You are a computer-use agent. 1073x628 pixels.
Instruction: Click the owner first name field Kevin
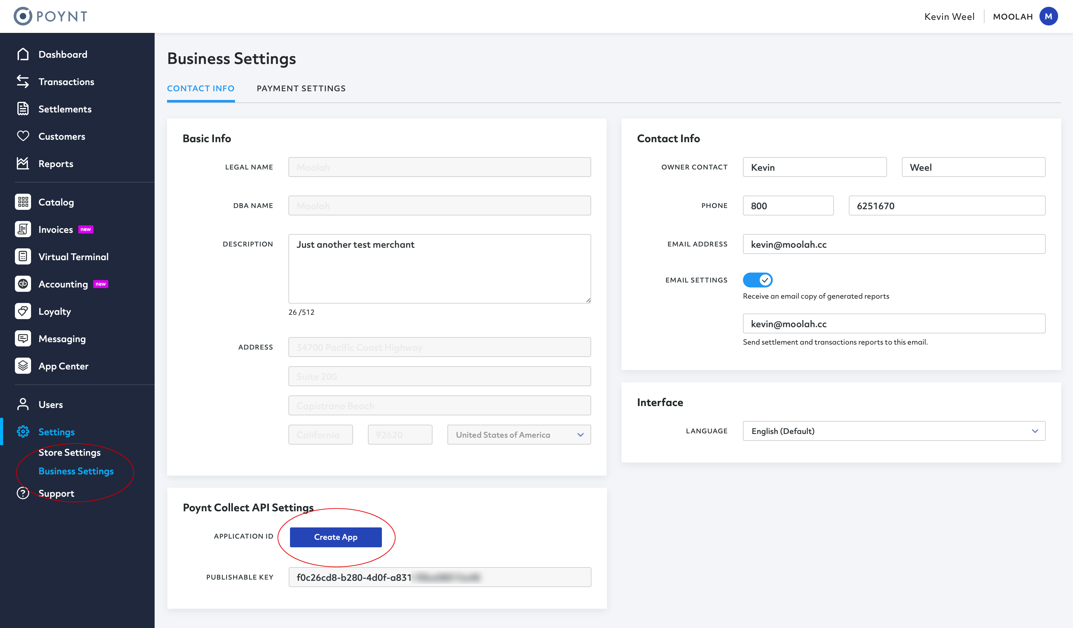[815, 167]
